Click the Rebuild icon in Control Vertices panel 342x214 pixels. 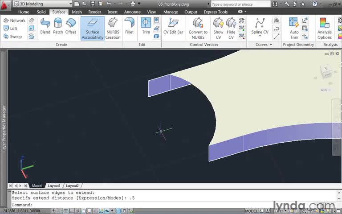click(242, 21)
